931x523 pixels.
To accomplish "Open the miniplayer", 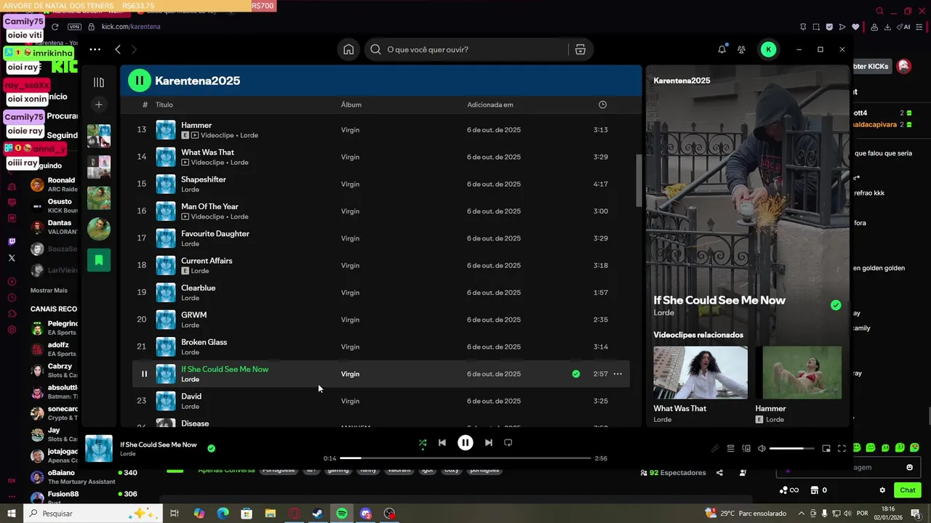I will 826,449.
